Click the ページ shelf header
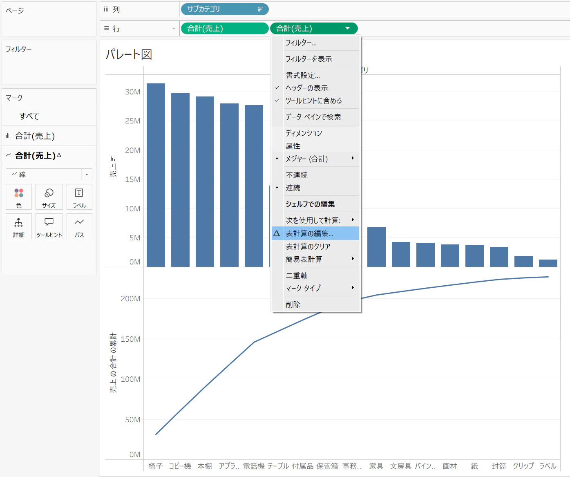The image size is (570, 477). pyautogui.click(x=15, y=11)
